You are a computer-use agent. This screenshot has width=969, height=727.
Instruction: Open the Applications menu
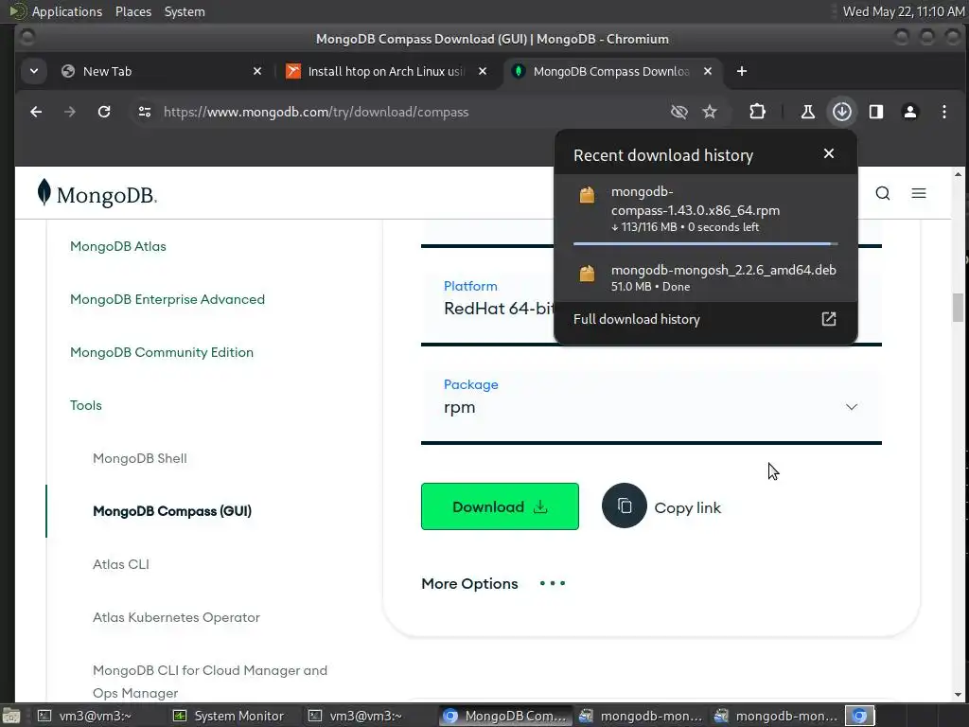click(67, 11)
